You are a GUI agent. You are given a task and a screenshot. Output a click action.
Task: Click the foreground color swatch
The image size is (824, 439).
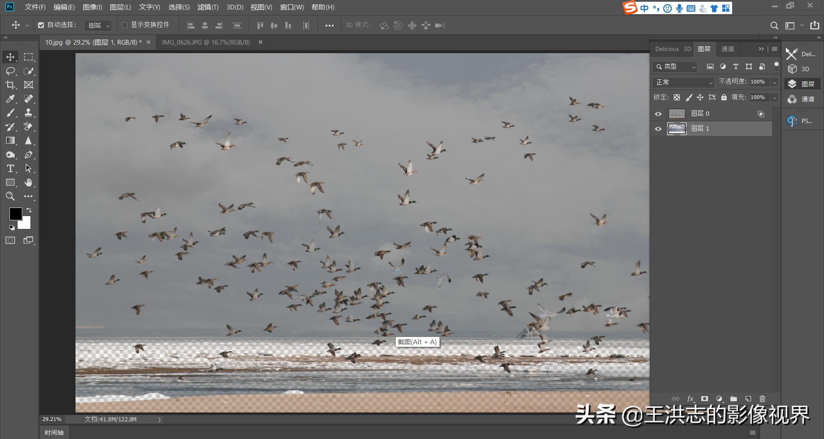click(x=16, y=213)
